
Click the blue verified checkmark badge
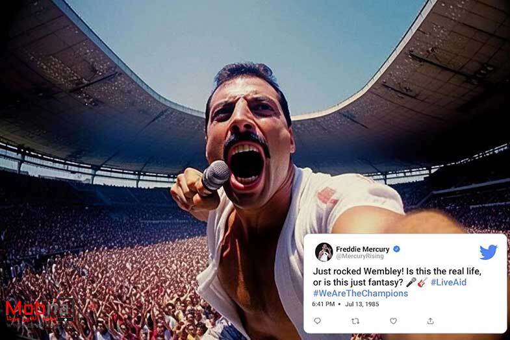(396, 249)
